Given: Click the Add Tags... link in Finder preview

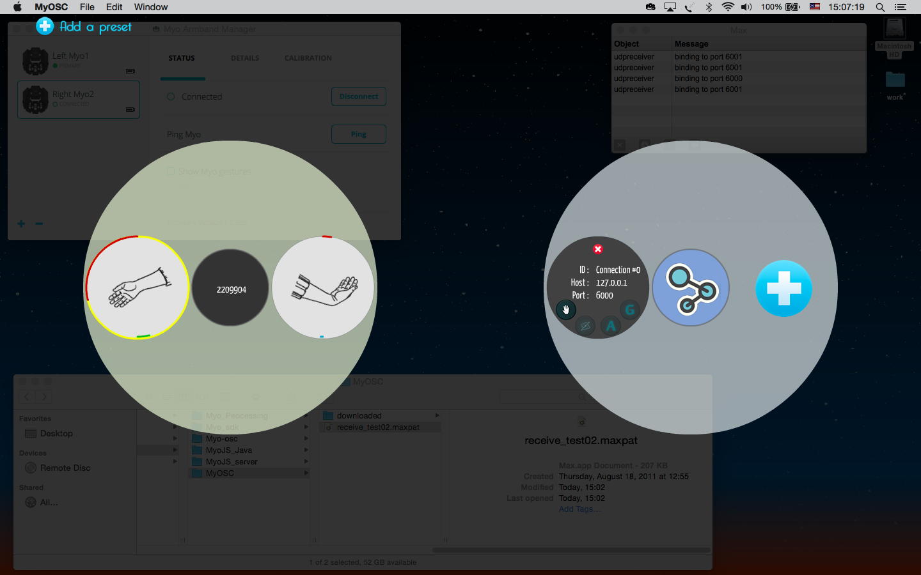Looking at the screenshot, I should coord(579,509).
